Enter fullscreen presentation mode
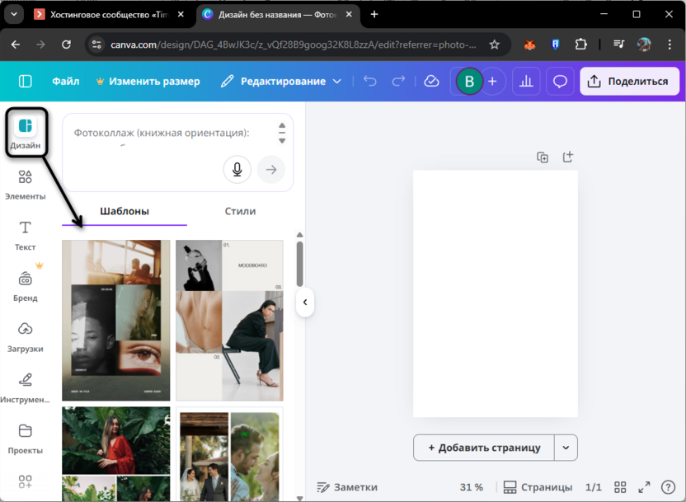 pyautogui.click(x=644, y=487)
